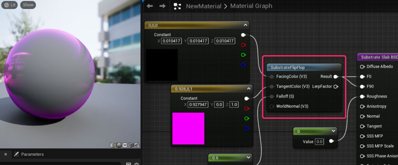
Task: Expand the 0 value node chevron
Action: pos(333,131)
